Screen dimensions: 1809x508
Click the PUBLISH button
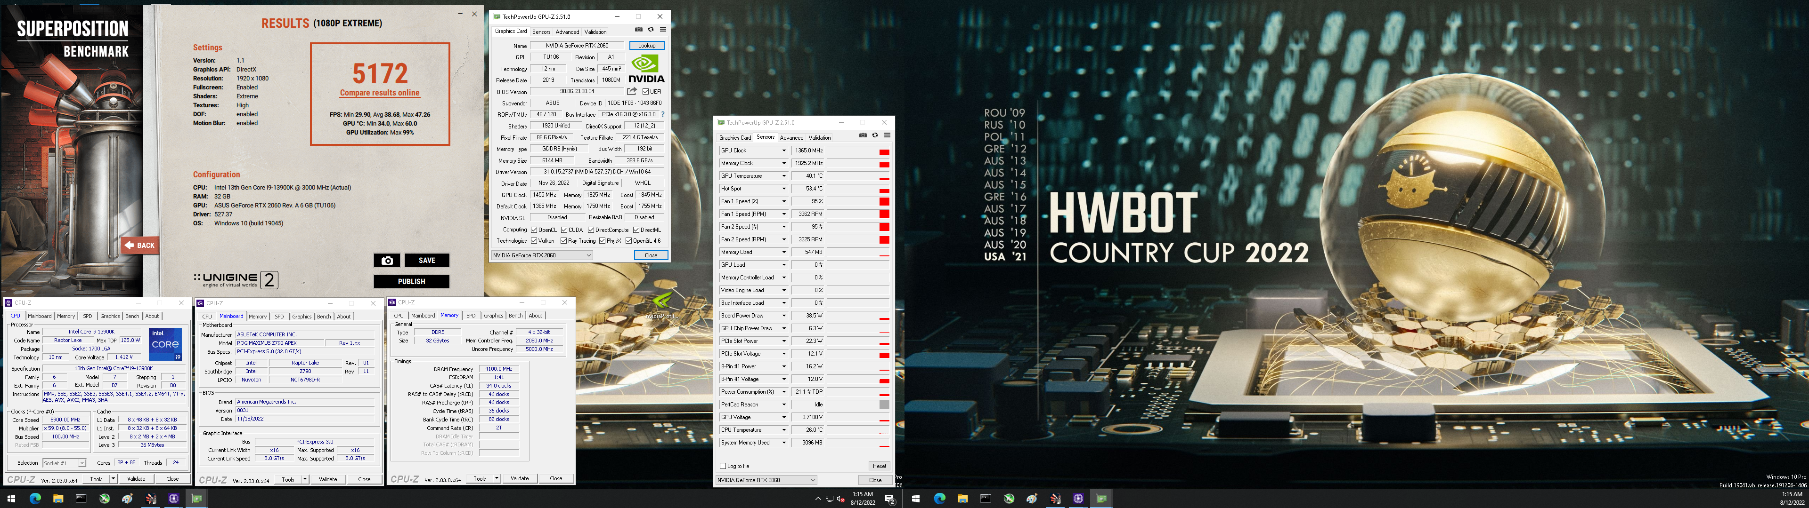point(412,281)
